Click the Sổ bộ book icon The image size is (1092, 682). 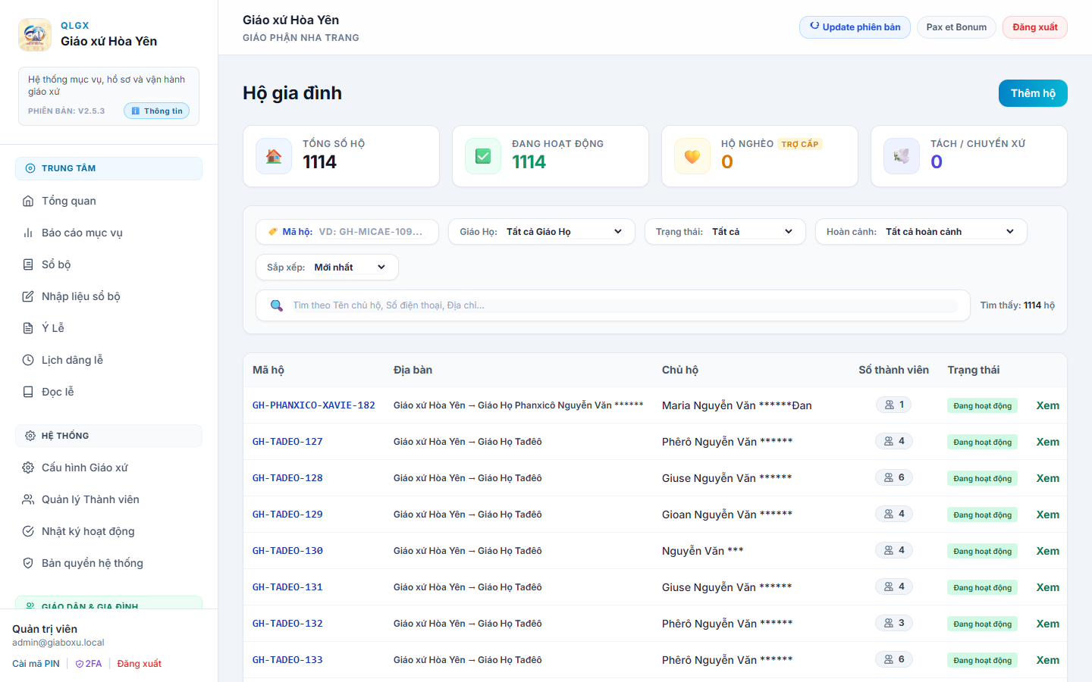point(28,264)
